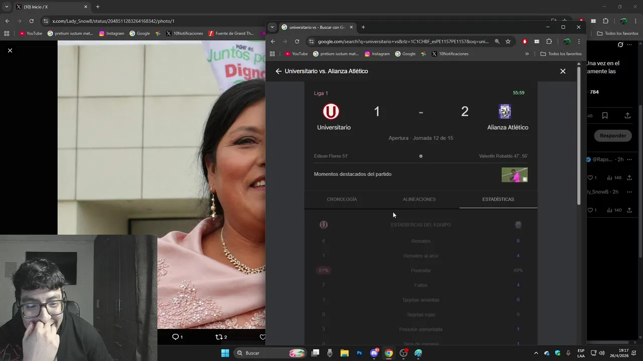Open 10Notificaciones bookmark in the Google window
The height and width of the screenshot is (361, 643).
click(450, 54)
